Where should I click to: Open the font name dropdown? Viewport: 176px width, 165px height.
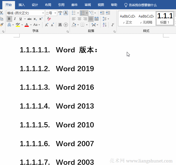(x=43, y=13)
